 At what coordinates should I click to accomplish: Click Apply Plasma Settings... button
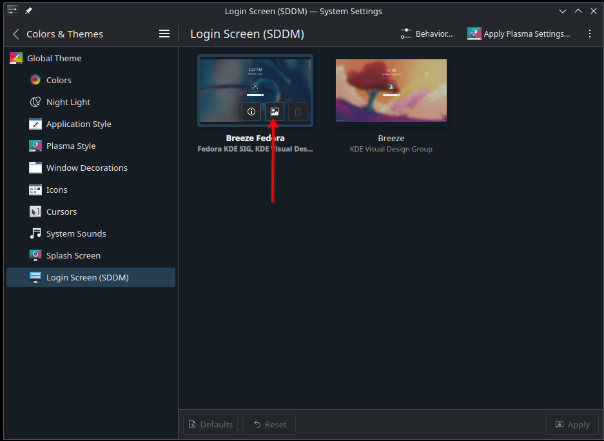point(518,34)
